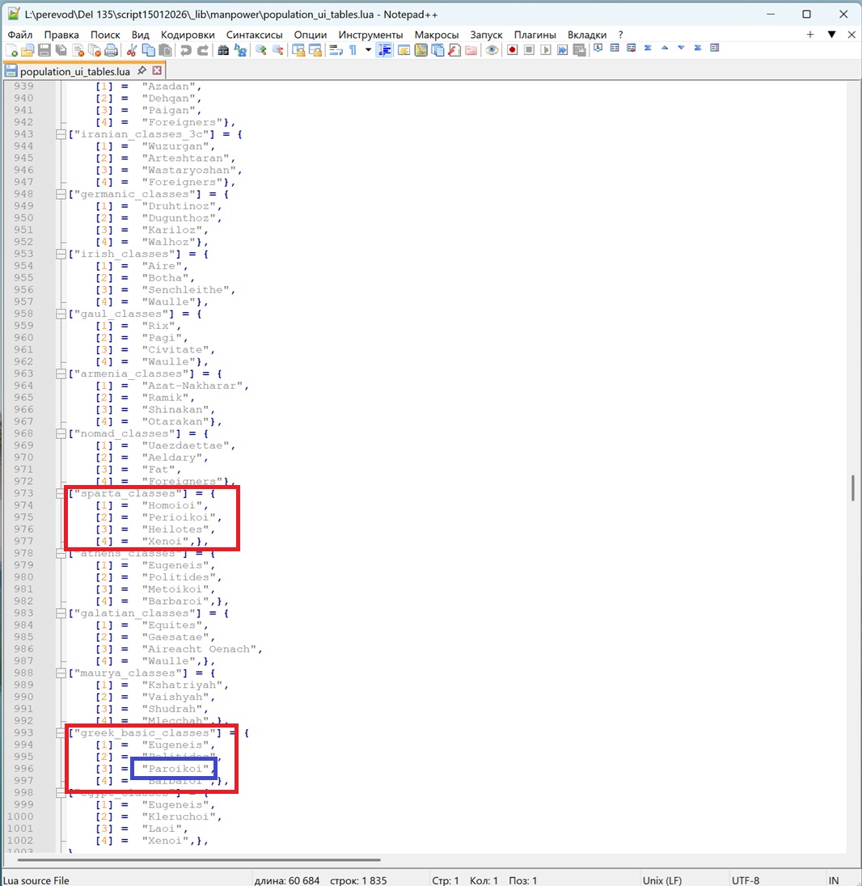Screen dimensions: 862x886
Task: Click the Undo arrow icon
Action: tap(185, 51)
